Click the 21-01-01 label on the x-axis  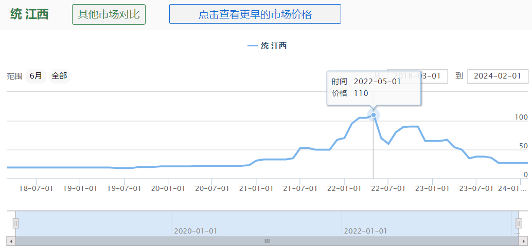pyautogui.click(x=256, y=188)
